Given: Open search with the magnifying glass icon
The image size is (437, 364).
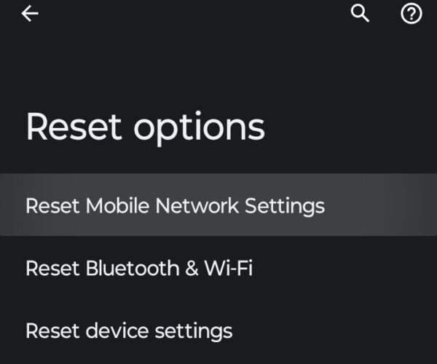Looking at the screenshot, I should [361, 13].
